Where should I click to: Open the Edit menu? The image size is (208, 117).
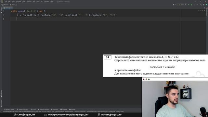click(x=9, y=2)
